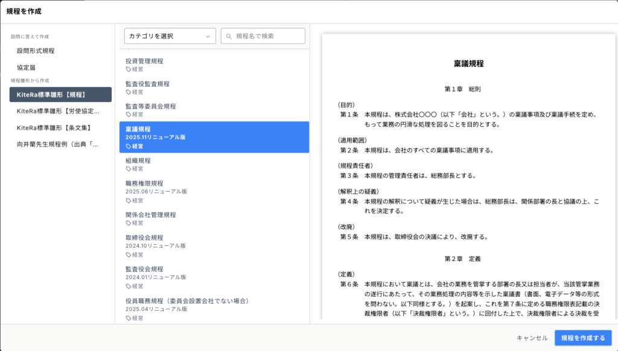
Task: Open KiteRa標準雛形【条文集】 template group
Action: pyautogui.click(x=54, y=128)
